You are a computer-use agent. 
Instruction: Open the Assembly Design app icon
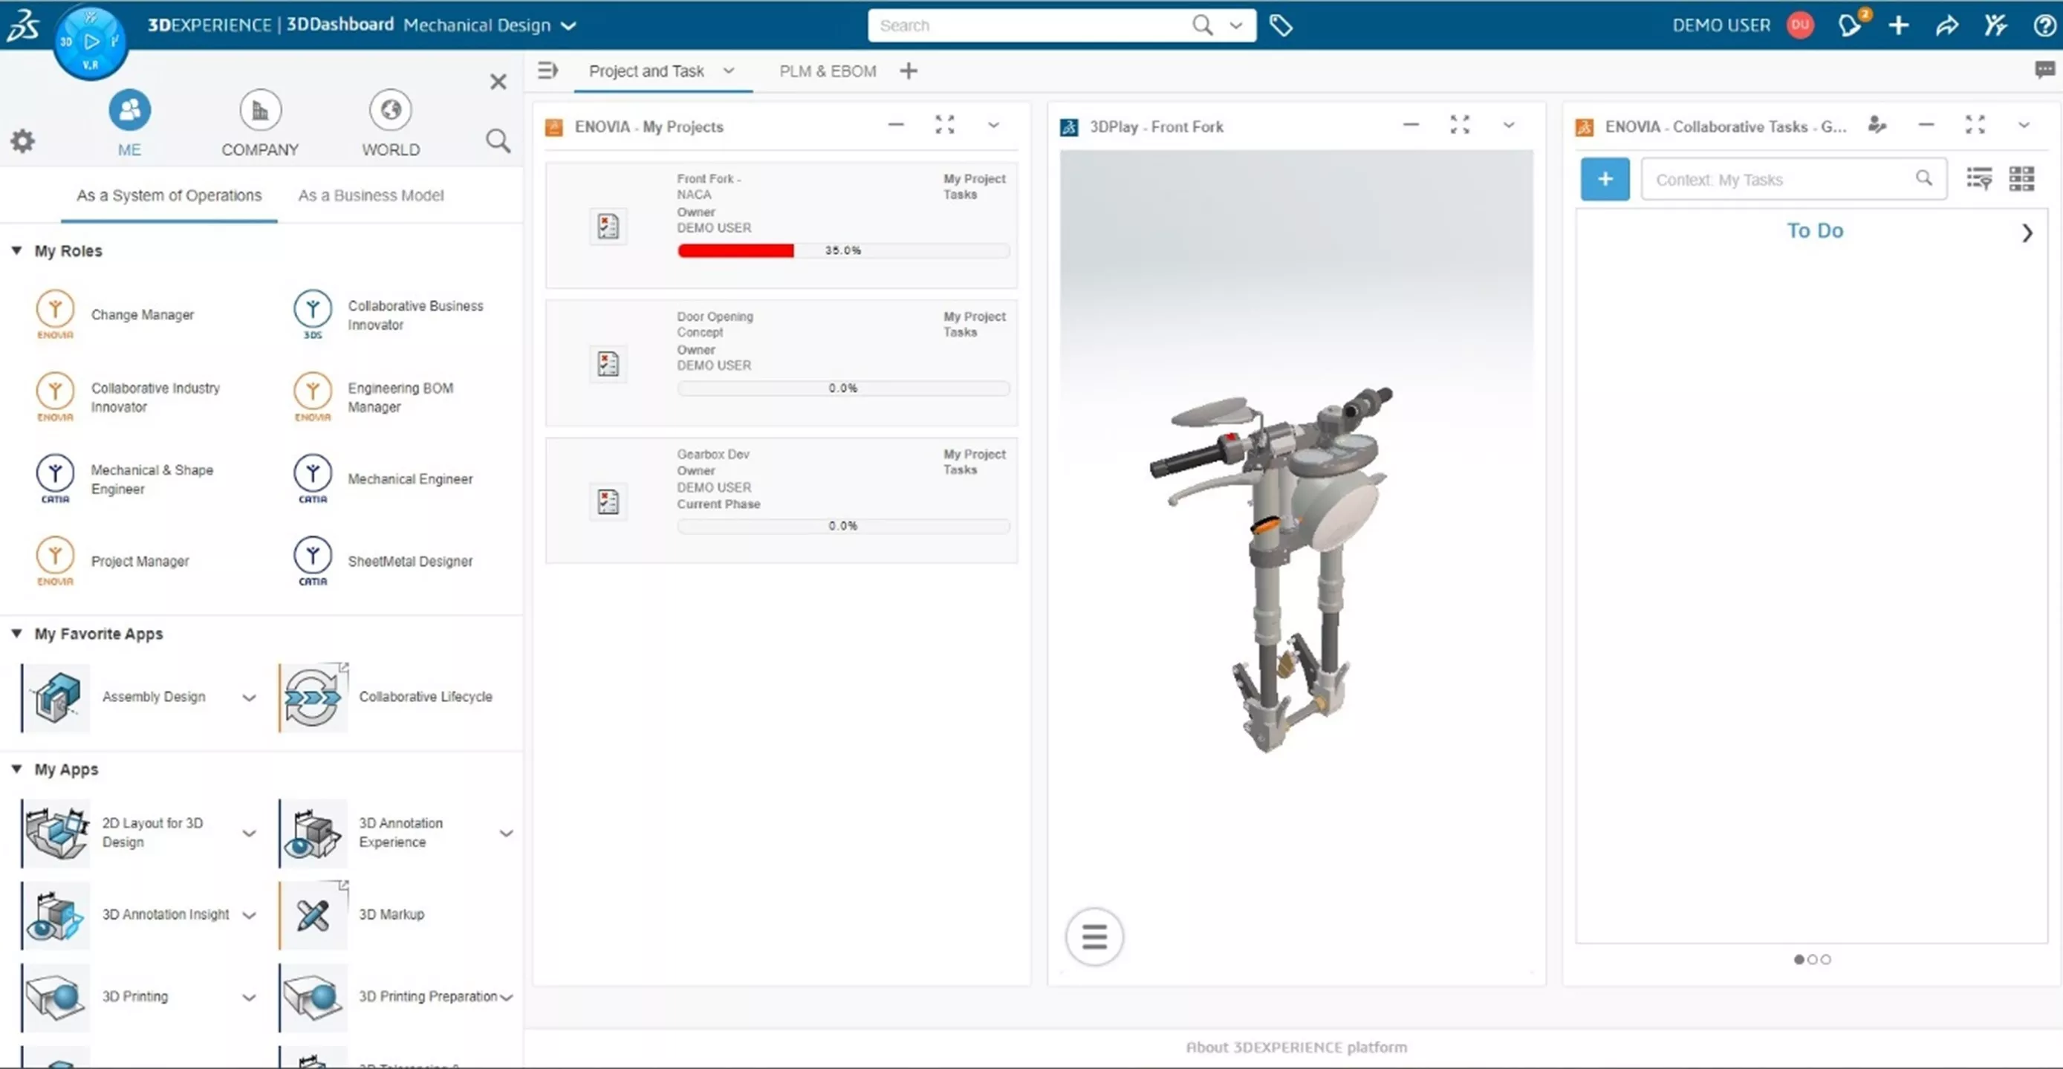click(x=56, y=695)
